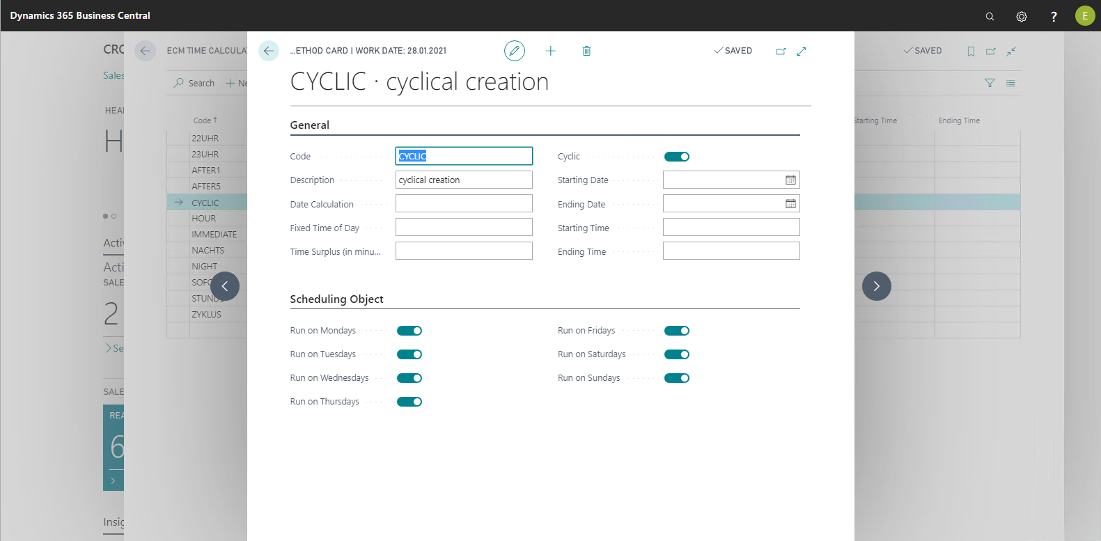Turn off Run on Mondays

409,331
